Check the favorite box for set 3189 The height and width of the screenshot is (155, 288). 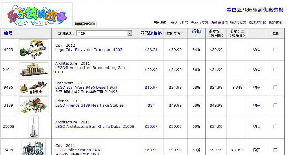pos(275,105)
